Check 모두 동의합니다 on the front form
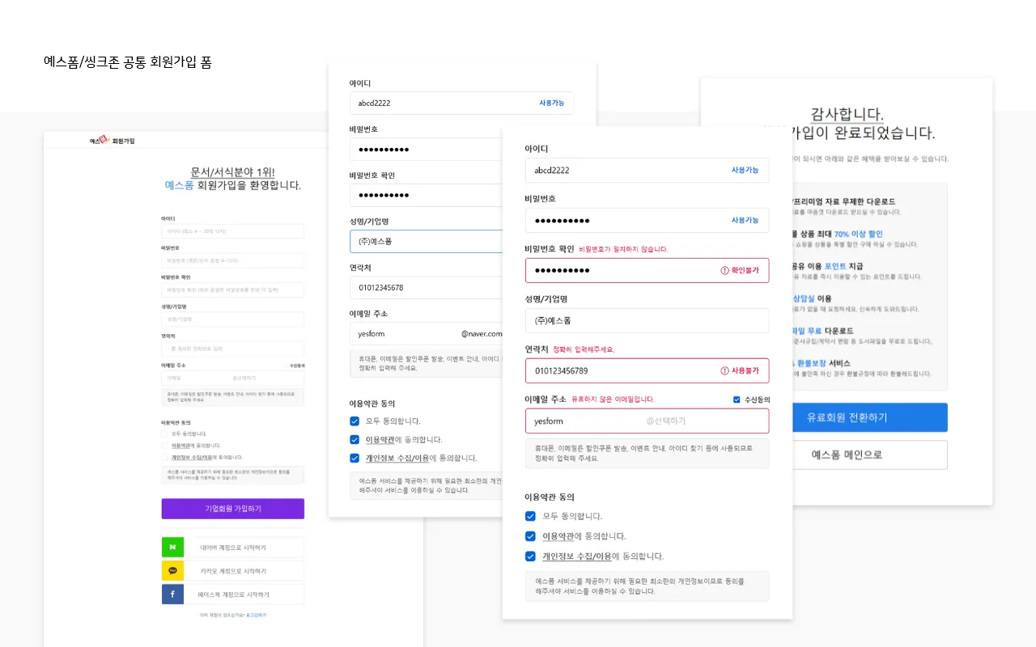Viewport: 1036px width, 647px height. (x=530, y=516)
